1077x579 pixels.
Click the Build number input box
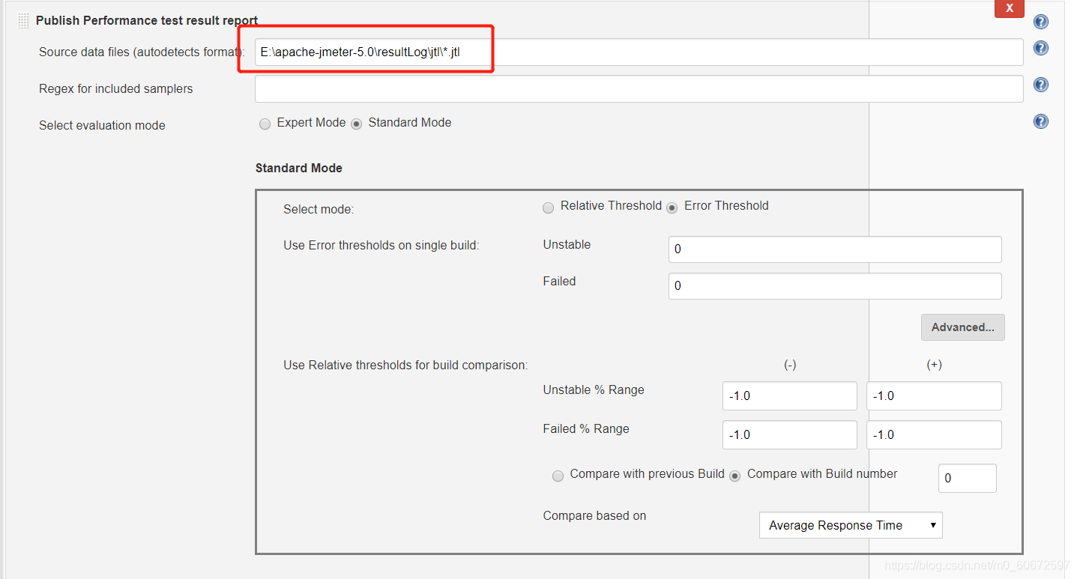coord(967,478)
